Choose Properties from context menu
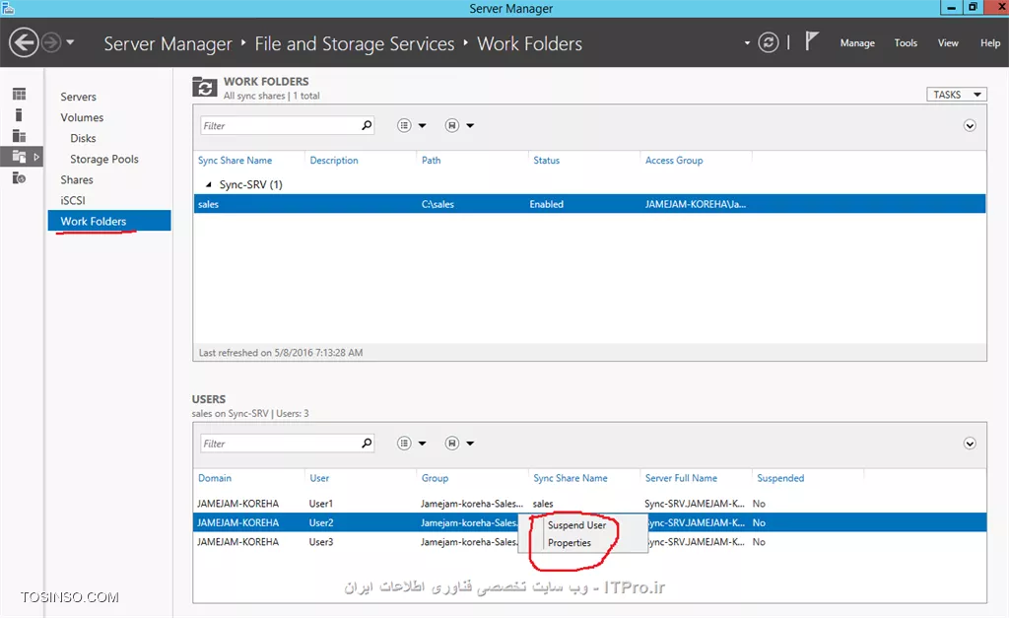Viewport: 1009px width, 618px height. [570, 543]
